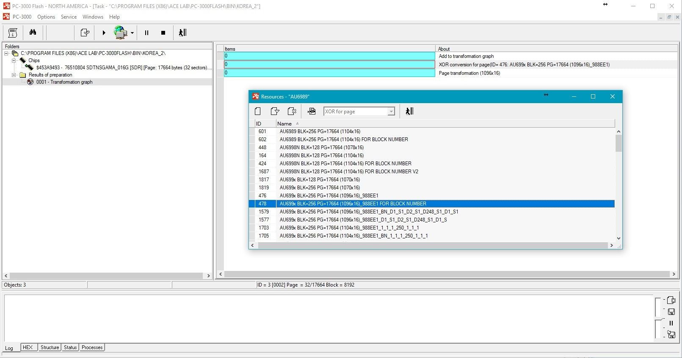Viewport: 682px width, 358px height.
Task: Click the Resources list horizontal scrollbar
Action: point(432,245)
